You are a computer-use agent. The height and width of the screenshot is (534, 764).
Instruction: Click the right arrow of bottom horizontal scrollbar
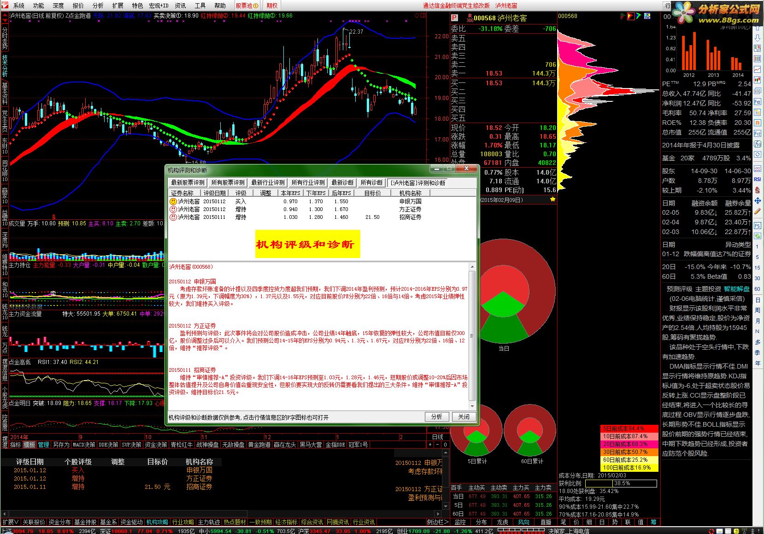click(x=438, y=513)
